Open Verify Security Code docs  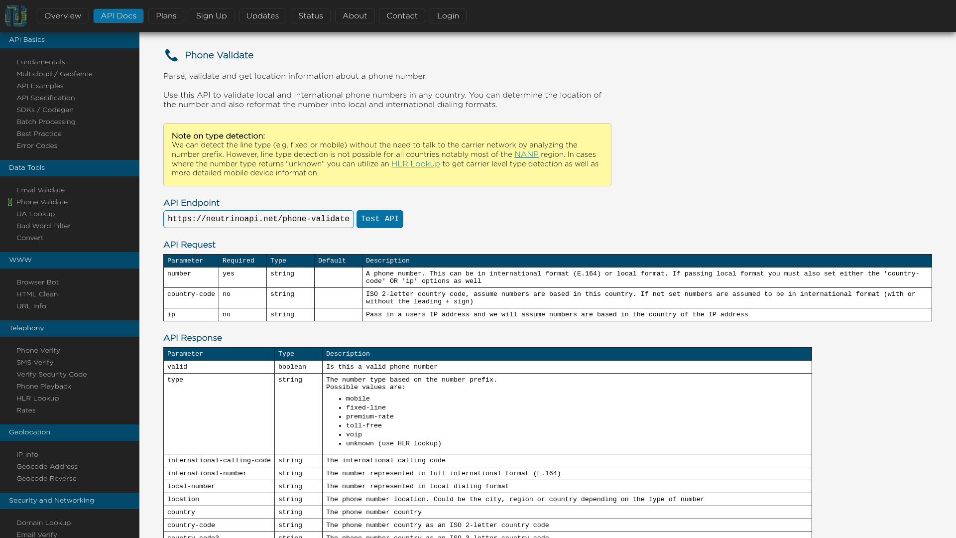pyautogui.click(x=51, y=375)
